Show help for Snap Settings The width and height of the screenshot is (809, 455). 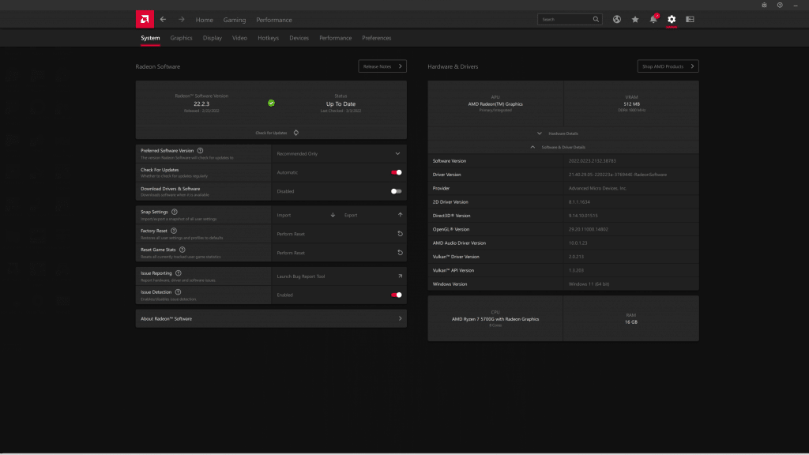[x=175, y=212]
